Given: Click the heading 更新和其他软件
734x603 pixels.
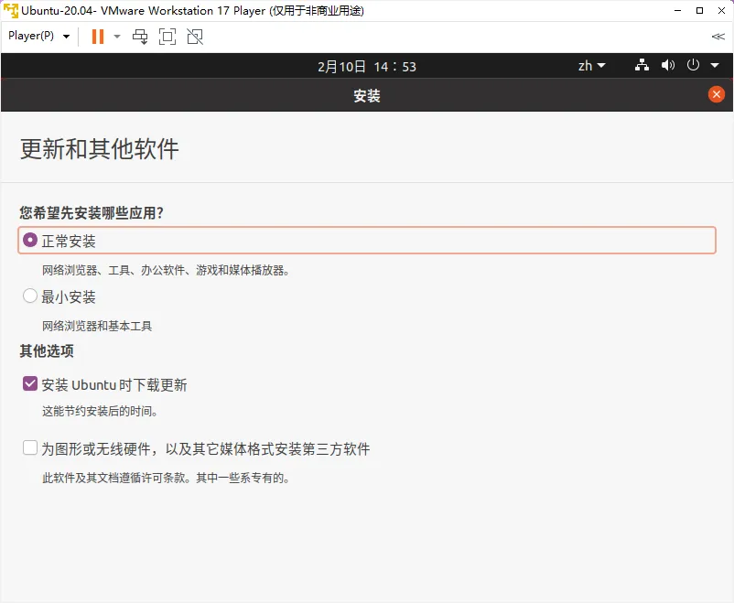Looking at the screenshot, I should 99,149.
